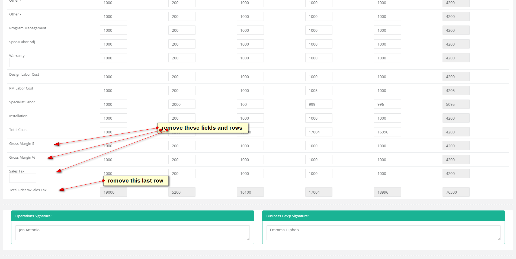
Task: Select the "Sales Tax" label text
Action: [x=17, y=171]
